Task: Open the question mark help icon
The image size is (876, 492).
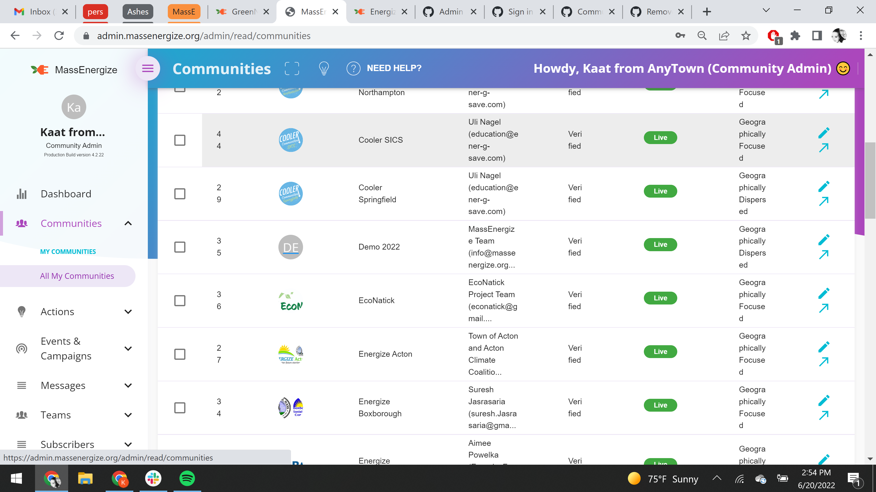Action: (x=353, y=68)
